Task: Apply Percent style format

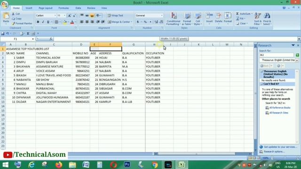Action: pos(145,22)
